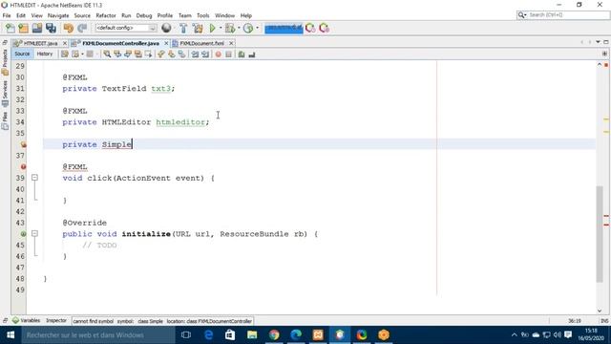Viewport: 611px width, 344px height.
Task: Click the scroll-down arrow of the editor
Action: click(x=600, y=311)
